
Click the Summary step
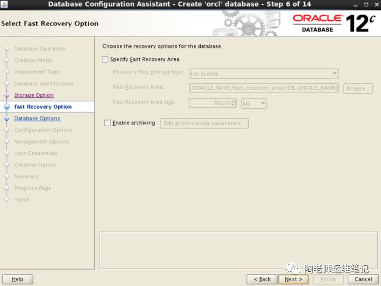[26, 177]
